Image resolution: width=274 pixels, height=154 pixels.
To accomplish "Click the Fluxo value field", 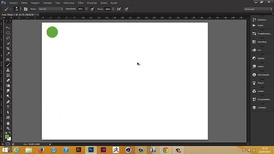I will click(107, 9).
